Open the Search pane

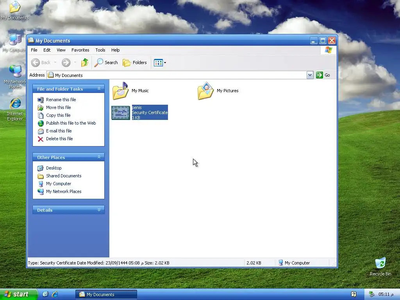[106, 62]
